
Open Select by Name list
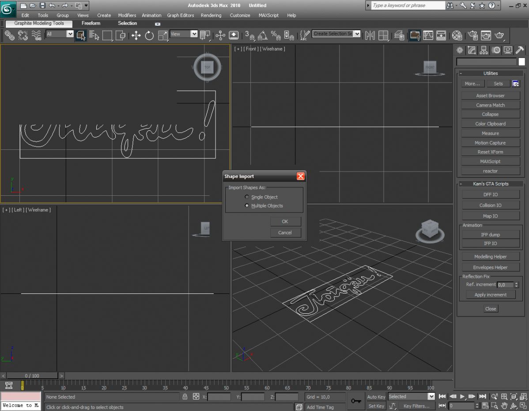(x=94, y=35)
